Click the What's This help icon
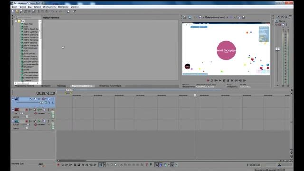The width and height of the screenshot is (304, 171). pos(74,11)
